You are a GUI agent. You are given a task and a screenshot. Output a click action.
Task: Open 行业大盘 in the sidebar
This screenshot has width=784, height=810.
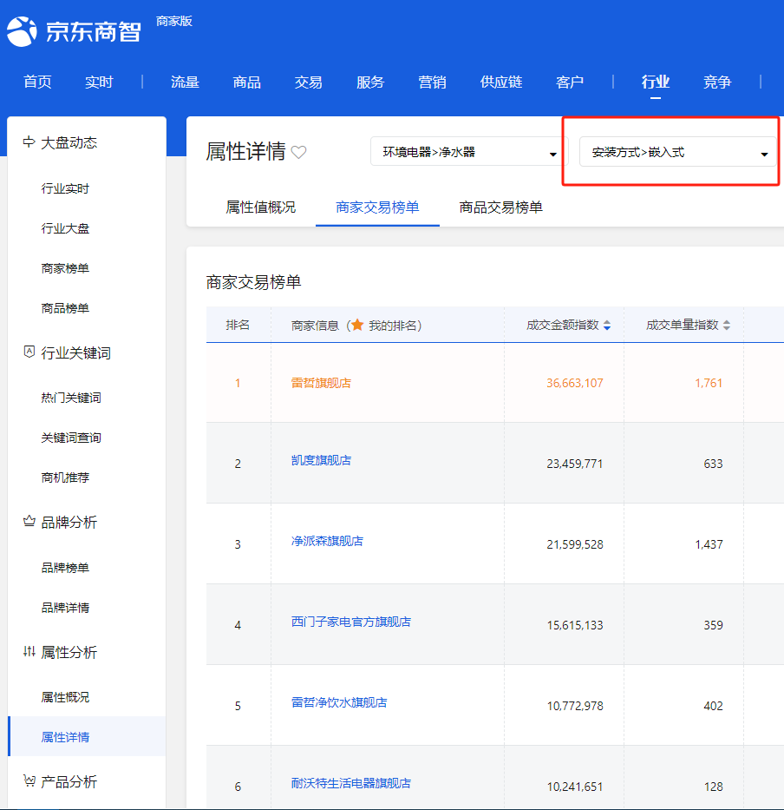click(x=65, y=228)
